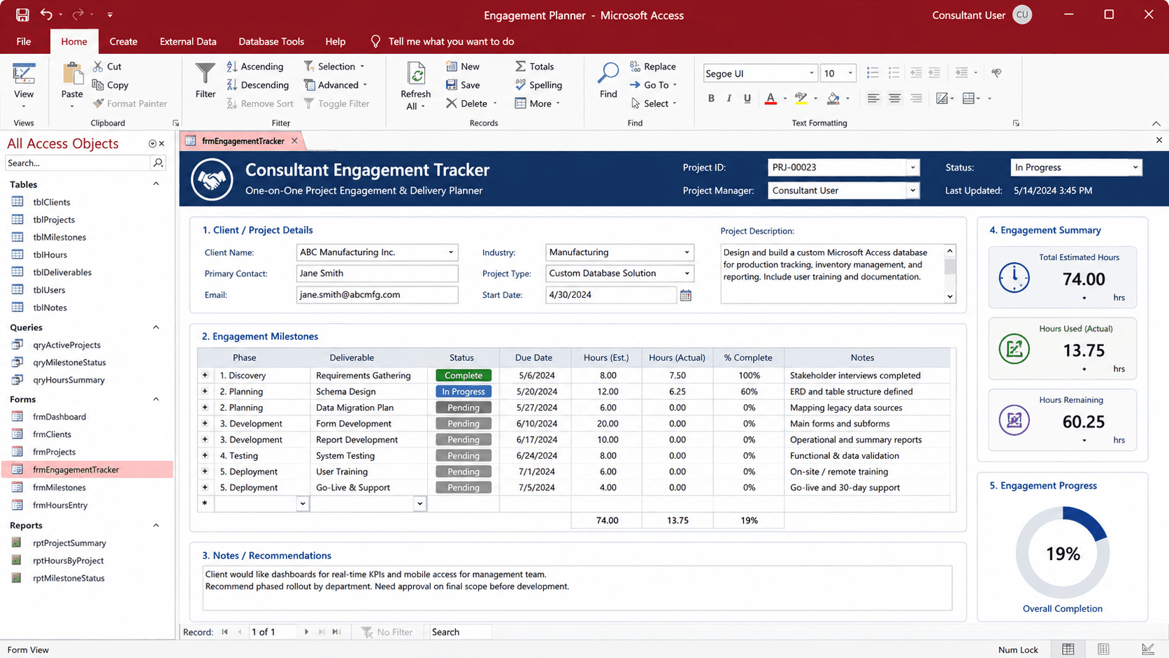Collapse the Tables group
The image size is (1169, 658).
coord(156,184)
